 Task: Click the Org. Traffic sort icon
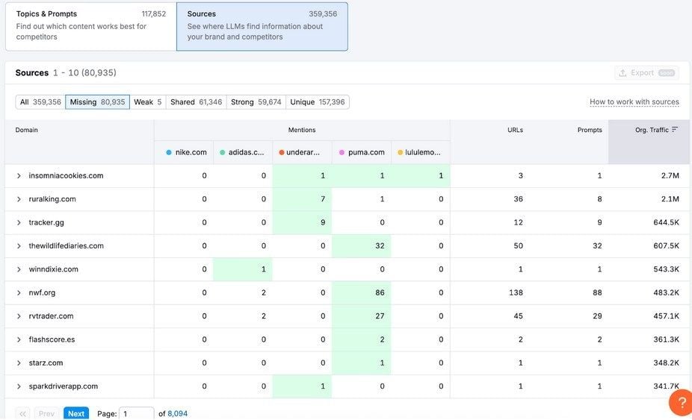[x=675, y=130]
